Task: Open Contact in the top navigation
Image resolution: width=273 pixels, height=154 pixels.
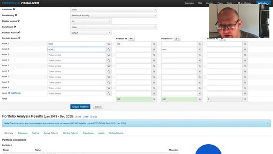Action: (209, 3)
